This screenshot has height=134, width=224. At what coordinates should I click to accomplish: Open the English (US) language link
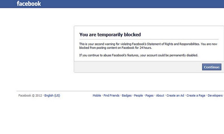52,95
